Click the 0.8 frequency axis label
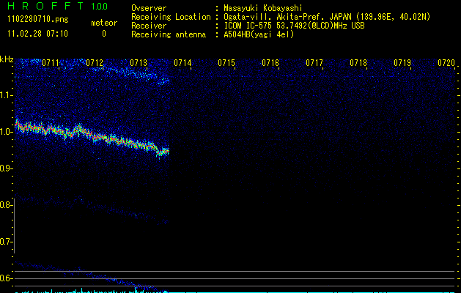This screenshot has width=461, height=293. [5, 205]
